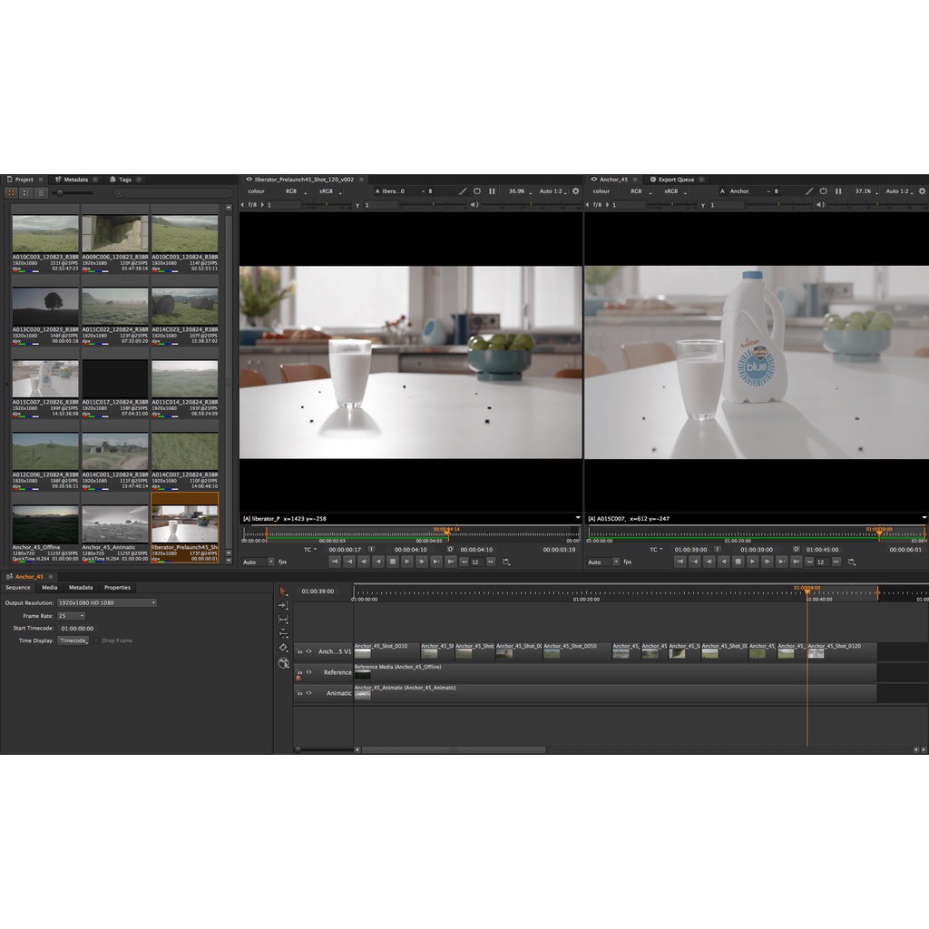The height and width of the screenshot is (929, 929).
Task: Click the left viewer settings gear icon
Action: click(x=575, y=191)
